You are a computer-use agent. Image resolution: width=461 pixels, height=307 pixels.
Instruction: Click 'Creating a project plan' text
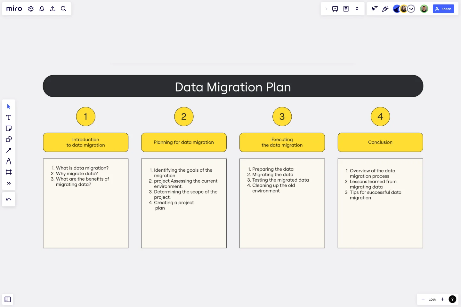174,205
